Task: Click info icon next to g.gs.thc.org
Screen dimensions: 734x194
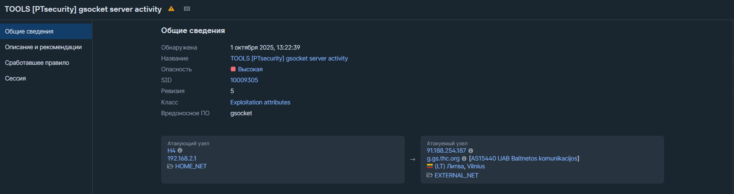Action: 464,159
